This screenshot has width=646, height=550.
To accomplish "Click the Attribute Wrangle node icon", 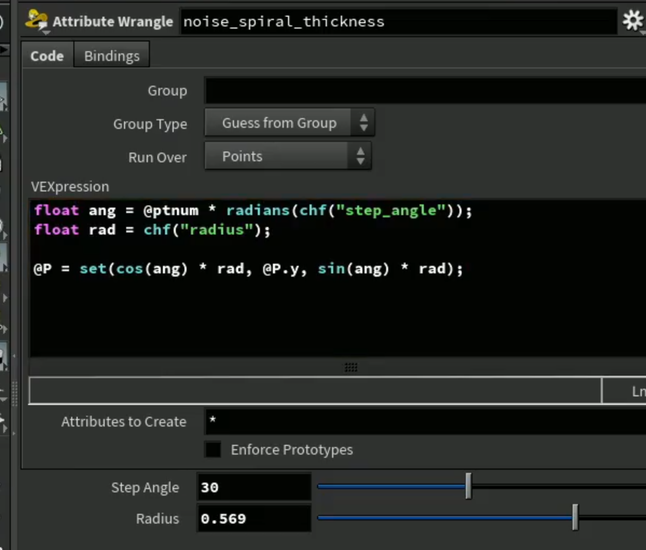I will point(36,20).
